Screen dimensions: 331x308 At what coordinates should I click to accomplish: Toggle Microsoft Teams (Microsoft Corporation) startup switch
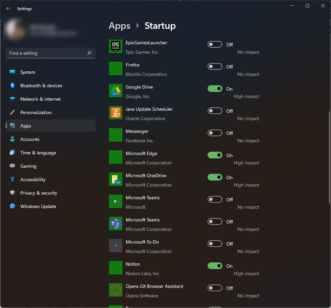point(215,221)
